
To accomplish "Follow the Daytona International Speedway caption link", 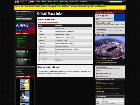I will (105, 61).
